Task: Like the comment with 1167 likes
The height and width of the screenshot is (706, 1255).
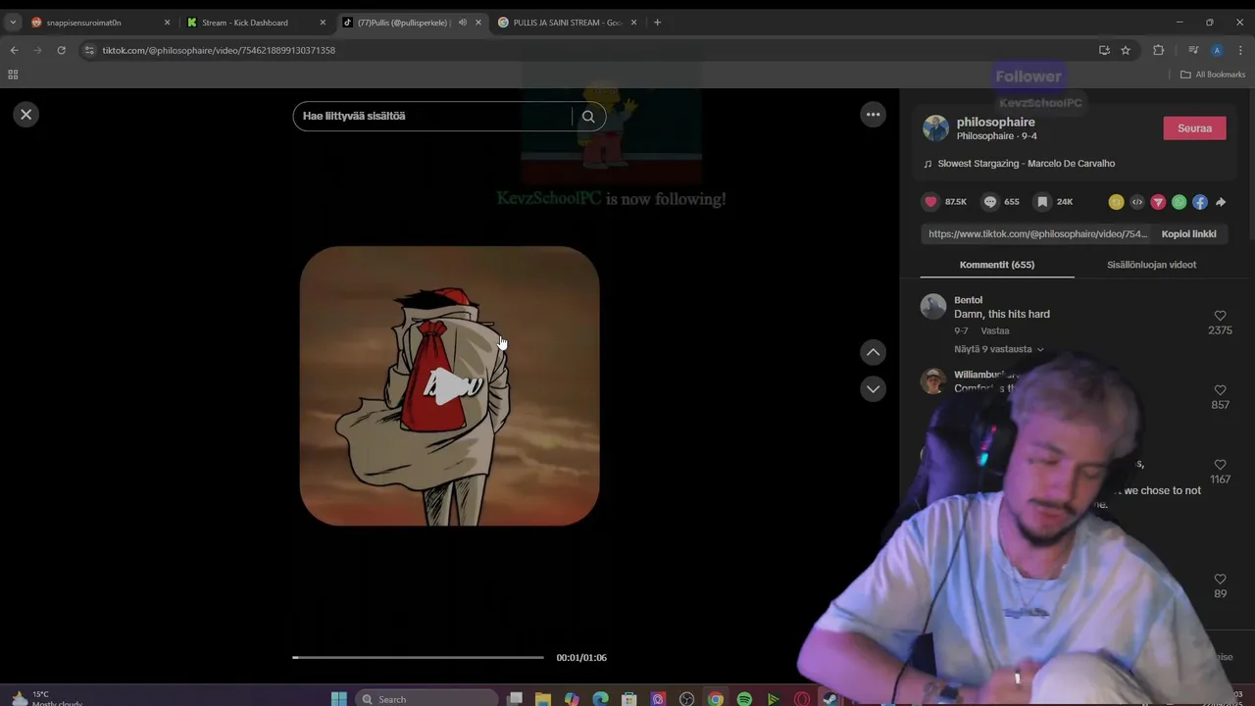Action: pyautogui.click(x=1220, y=465)
